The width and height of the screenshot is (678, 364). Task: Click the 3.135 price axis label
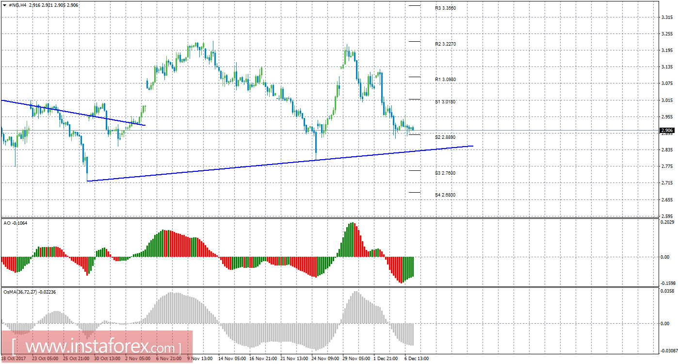click(667, 67)
